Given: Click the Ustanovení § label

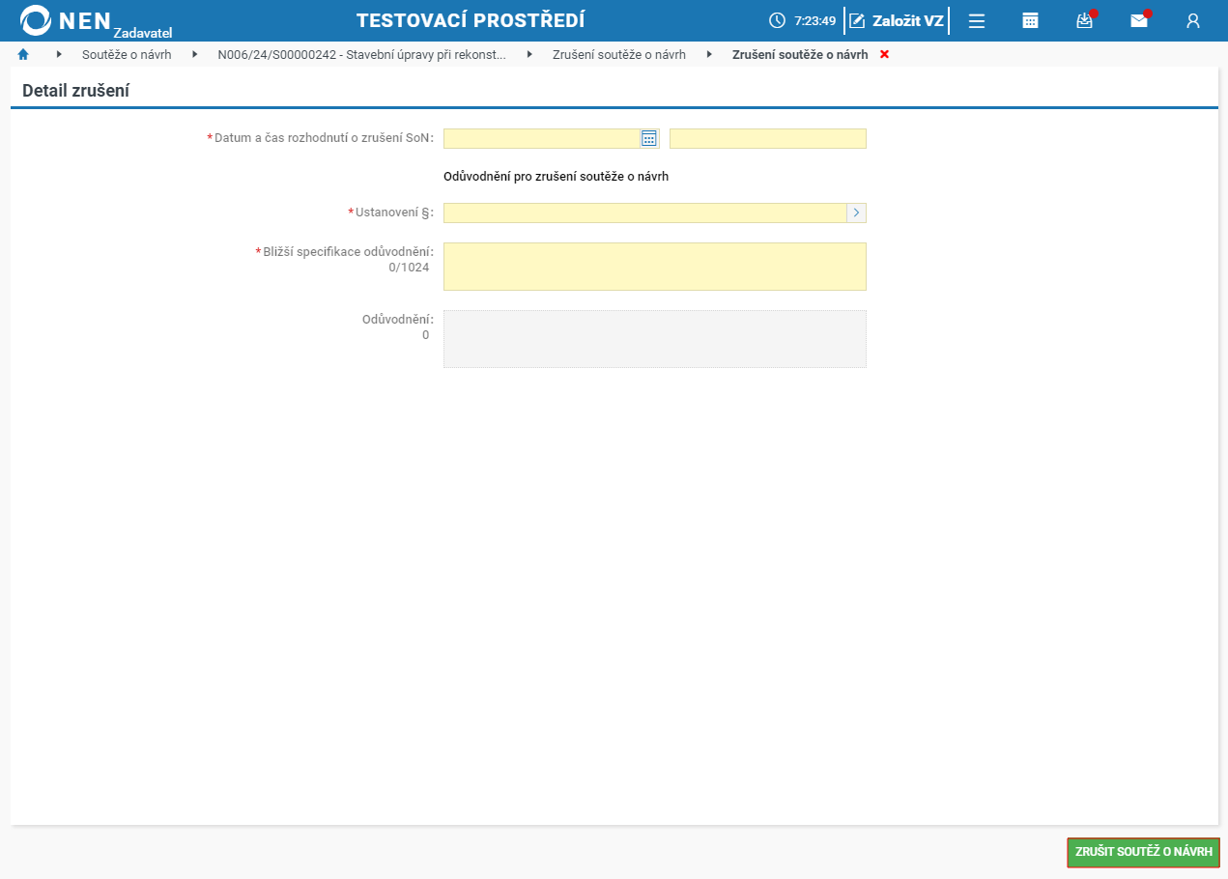Looking at the screenshot, I should [394, 213].
